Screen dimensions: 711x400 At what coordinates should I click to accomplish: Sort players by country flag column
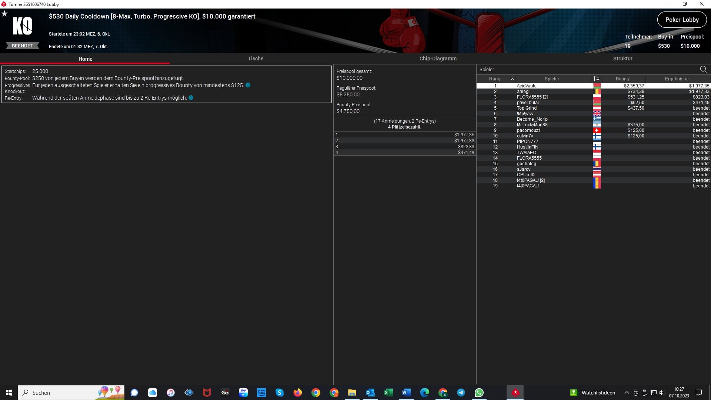[x=597, y=79]
